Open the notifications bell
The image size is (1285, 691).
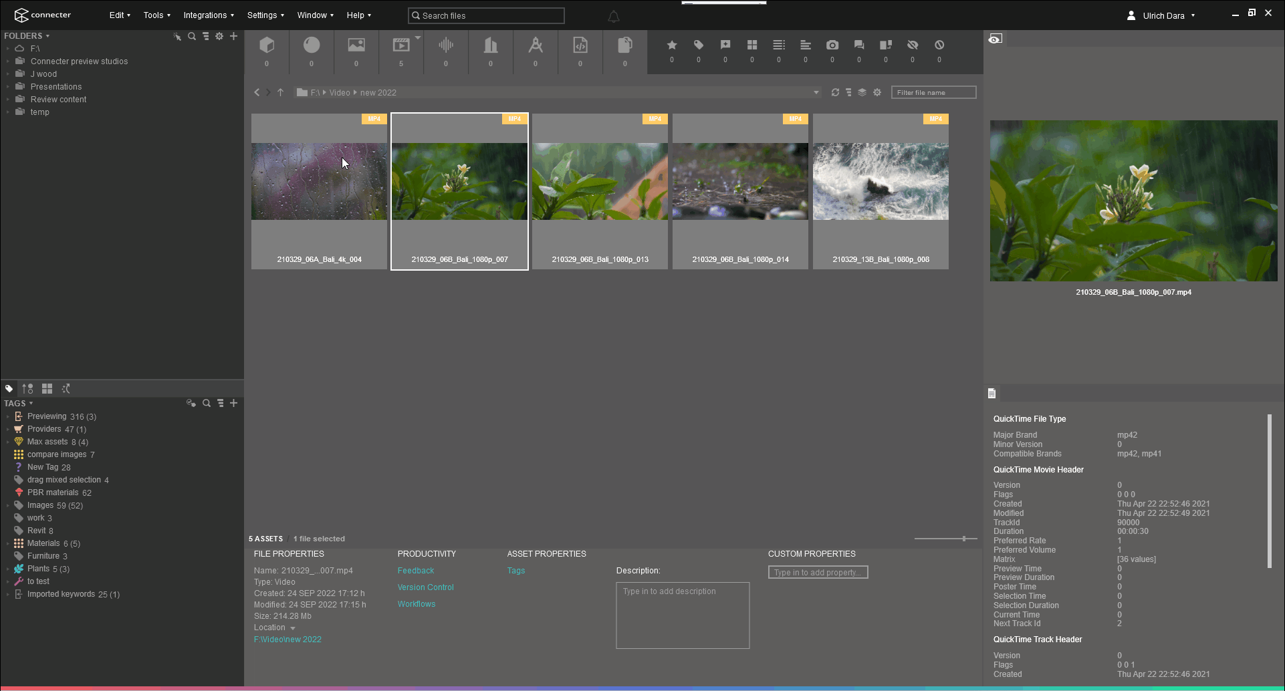pos(613,16)
